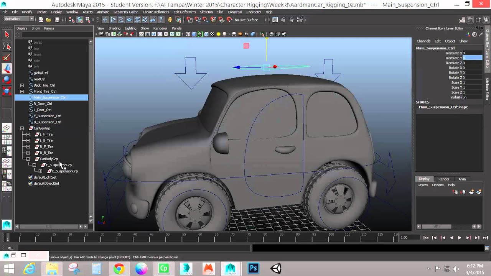Viewport: 491px width, 276px height.
Task: Open Photoshop from the taskbar
Action: click(253, 268)
